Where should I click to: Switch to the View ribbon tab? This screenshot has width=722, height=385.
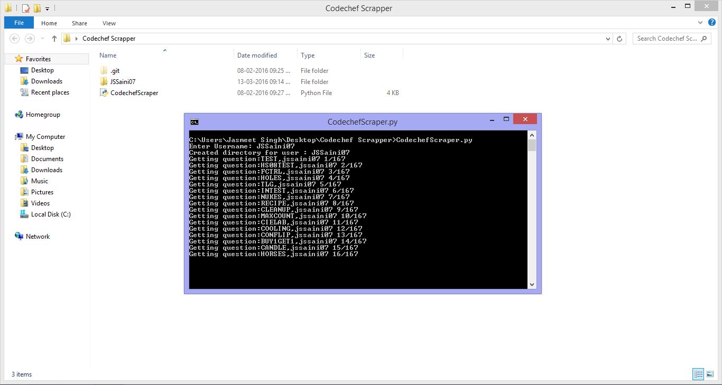(109, 23)
